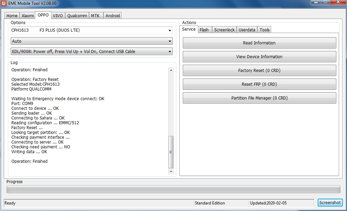This screenshot has width=347, height=211.
Task: Open the Screenlock actions tab
Action: [224, 30]
